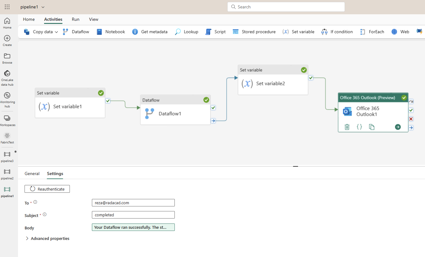Click the on-success checkbox of Set variable1
Viewport: 425px width, 257px height.
pyautogui.click(x=108, y=101)
